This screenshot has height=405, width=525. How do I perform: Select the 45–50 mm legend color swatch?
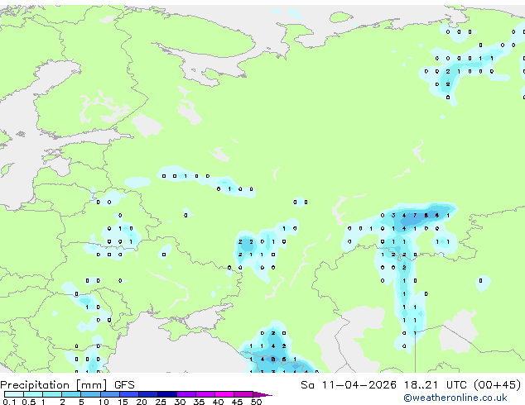coord(243,394)
